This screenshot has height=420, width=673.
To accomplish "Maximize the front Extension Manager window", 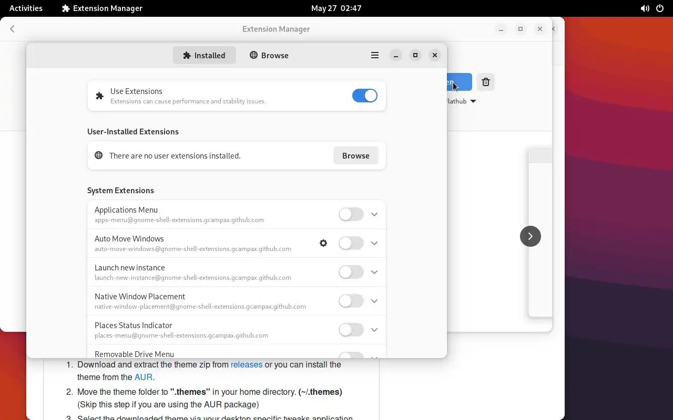I will coord(415,55).
